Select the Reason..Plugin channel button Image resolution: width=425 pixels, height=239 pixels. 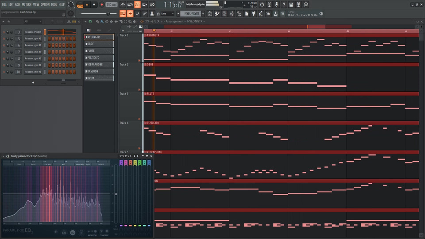[33, 32]
